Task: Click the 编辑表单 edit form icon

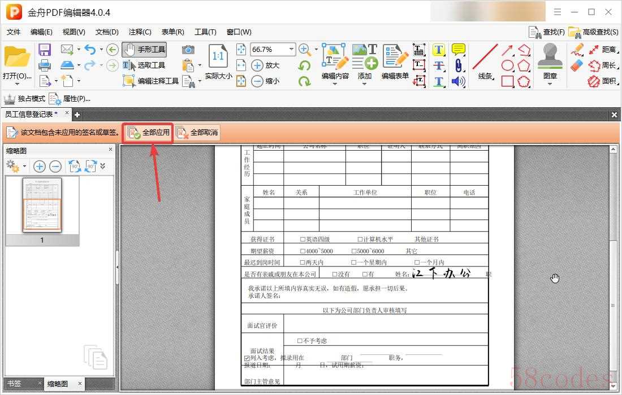Action: point(395,62)
